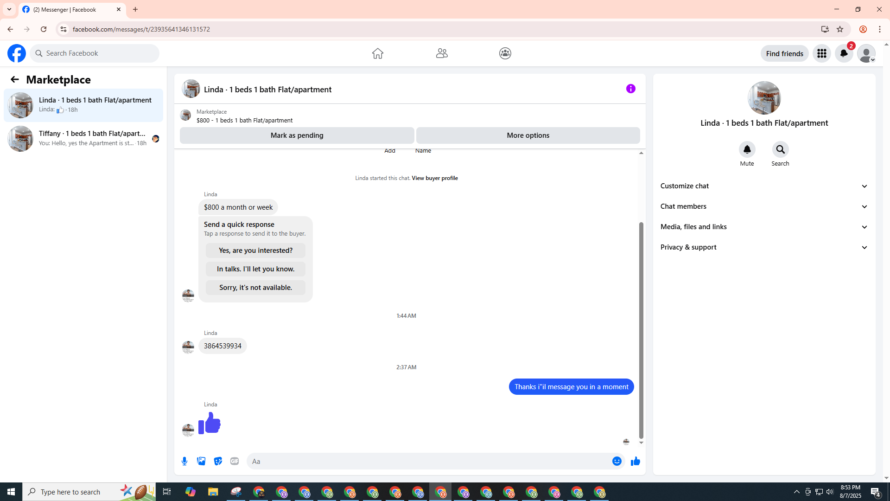Click the taskbar clock showing 8:53 PM
Viewport: 890px width, 501px height.
850,492
